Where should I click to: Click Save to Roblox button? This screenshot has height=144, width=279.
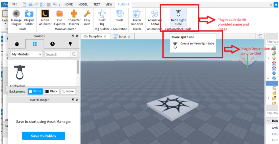tap(44, 136)
